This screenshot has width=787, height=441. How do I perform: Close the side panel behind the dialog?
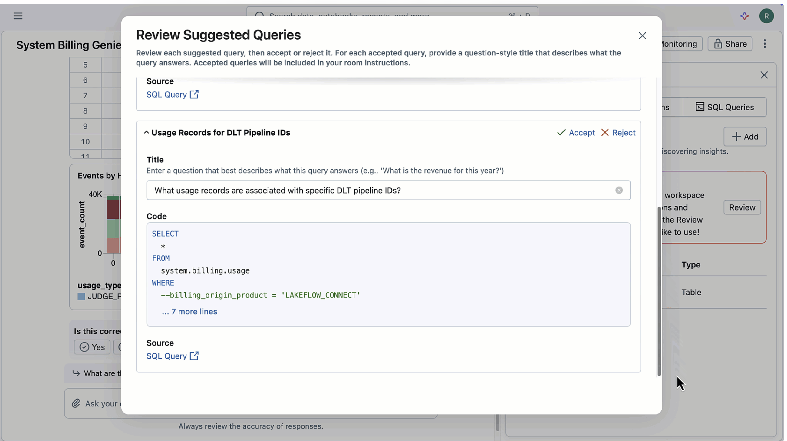[x=764, y=75]
